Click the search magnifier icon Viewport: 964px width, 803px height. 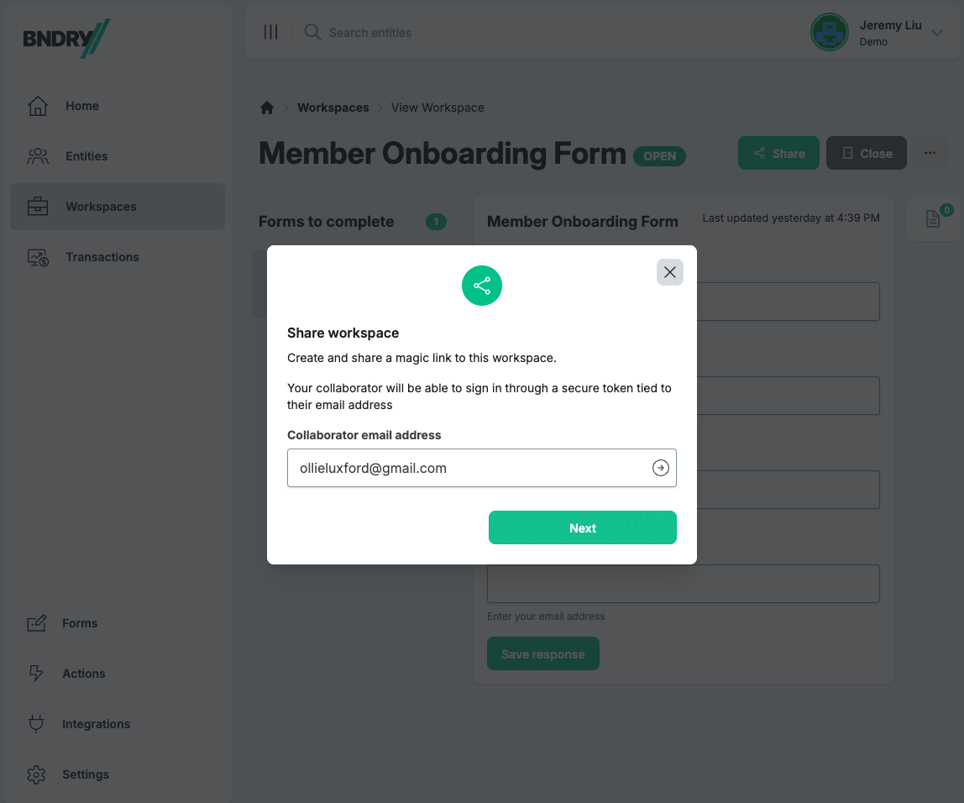click(312, 33)
